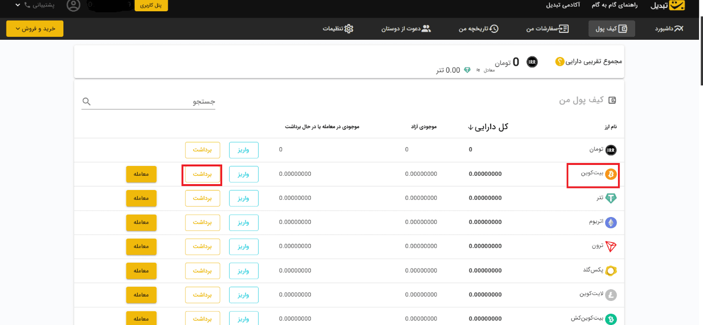Click the search magnifier icon
This screenshot has width=703, height=325.
pos(87,102)
